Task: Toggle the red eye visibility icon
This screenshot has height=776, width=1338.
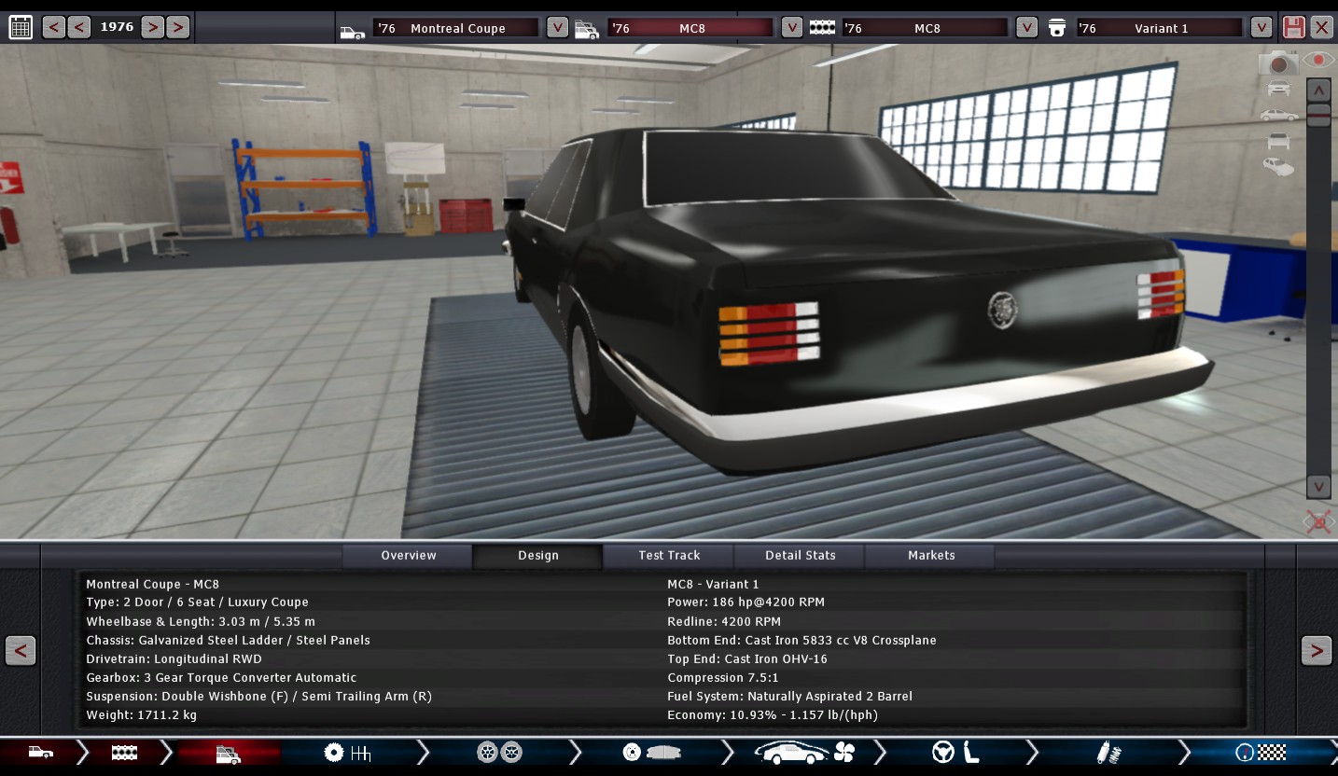Action: tap(1318, 60)
